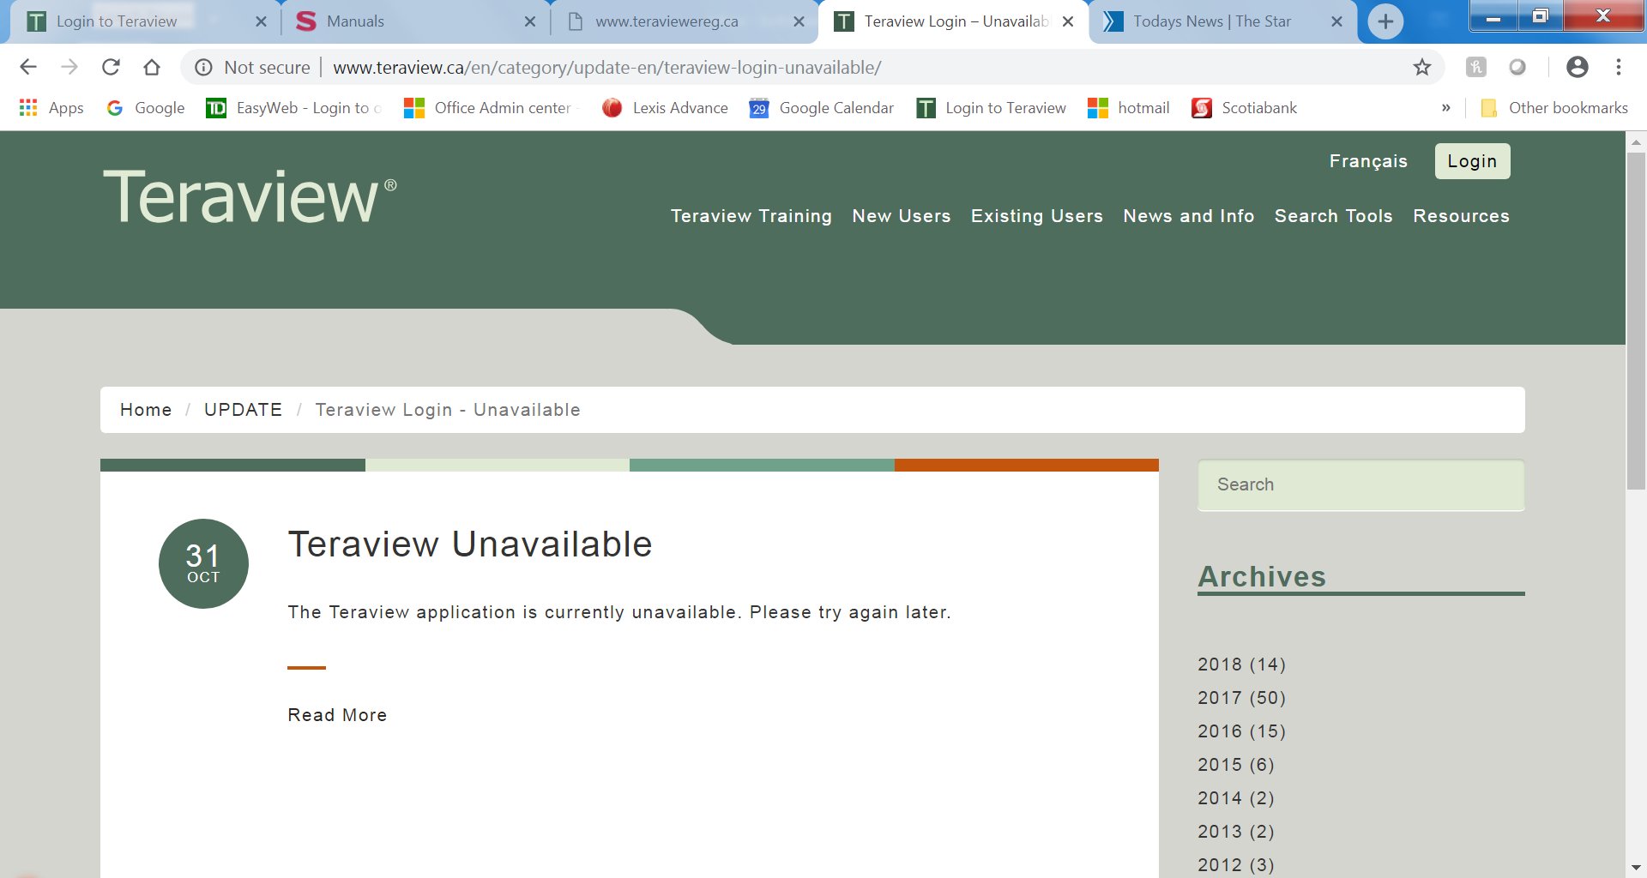Close the Todays News tab

click(x=1336, y=21)
